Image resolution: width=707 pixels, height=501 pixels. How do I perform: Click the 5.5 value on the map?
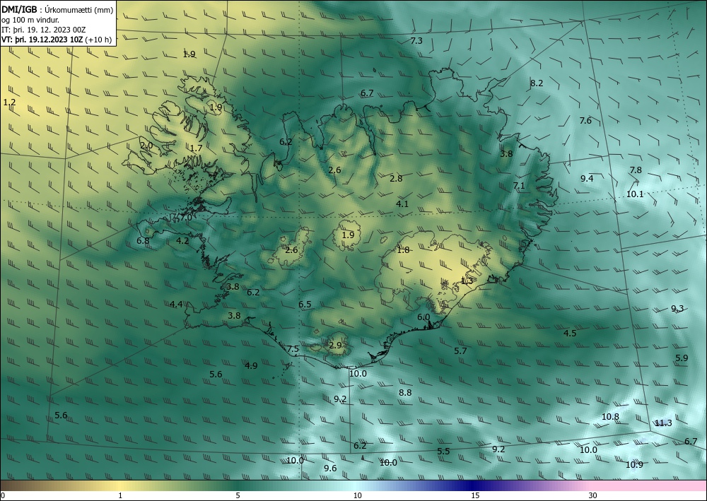[x=444, y=451]
